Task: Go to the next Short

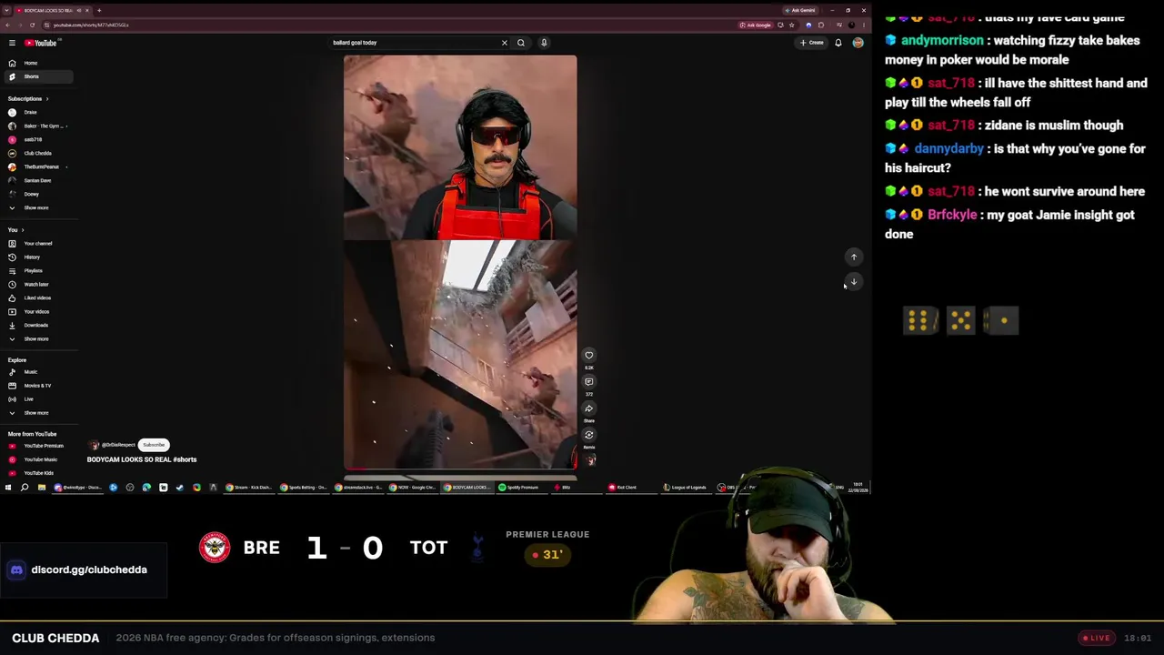Action: (x=854, y=282)
